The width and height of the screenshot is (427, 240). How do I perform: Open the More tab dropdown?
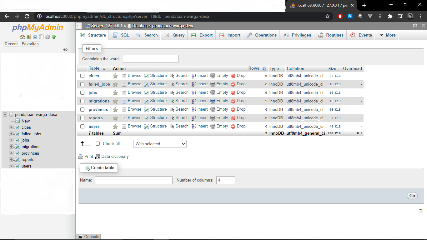pyautogui.click(x=387, y=35)
